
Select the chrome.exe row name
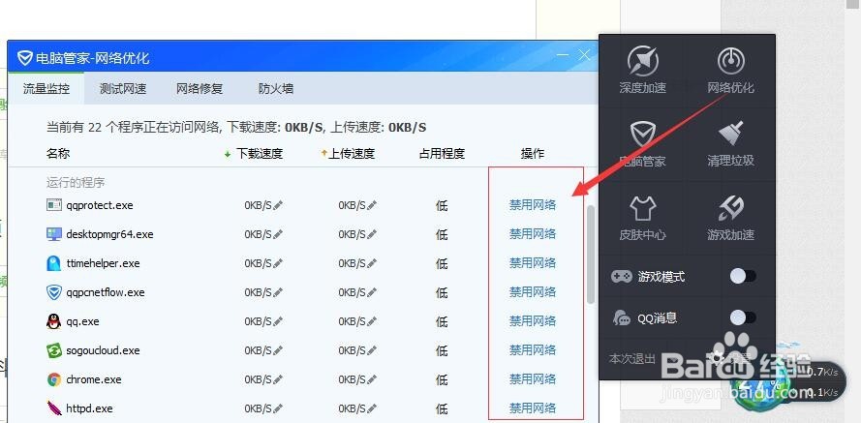93,379
